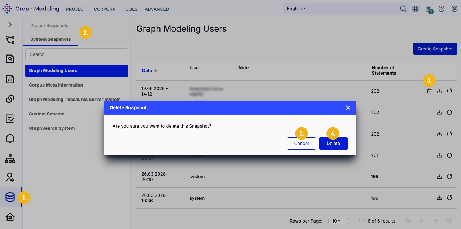Image resolution: width=461 pixels, height=229 pixels.
Task: Click the User column header
Action: tap(195, 68)
